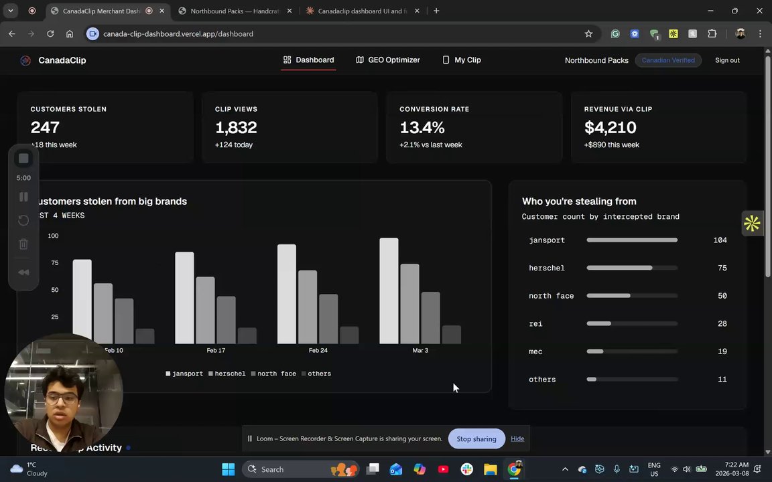Close the Northbound Packs browser tab
The height and width of the screenshot is (482, 772).
(289, 11)
